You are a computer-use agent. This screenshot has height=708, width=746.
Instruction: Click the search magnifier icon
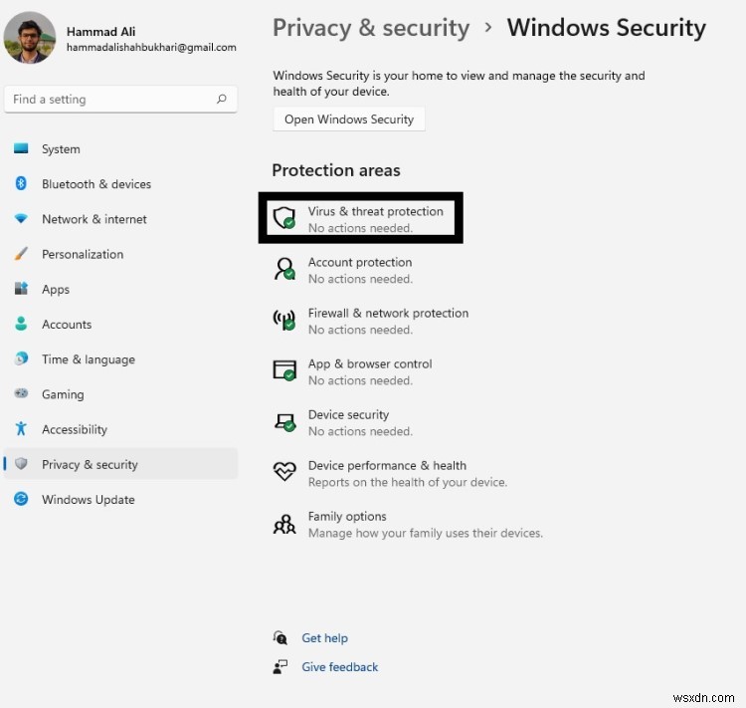coord(221,100)
